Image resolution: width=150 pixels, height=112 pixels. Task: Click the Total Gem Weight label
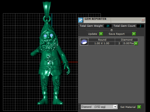click(91, 26)
